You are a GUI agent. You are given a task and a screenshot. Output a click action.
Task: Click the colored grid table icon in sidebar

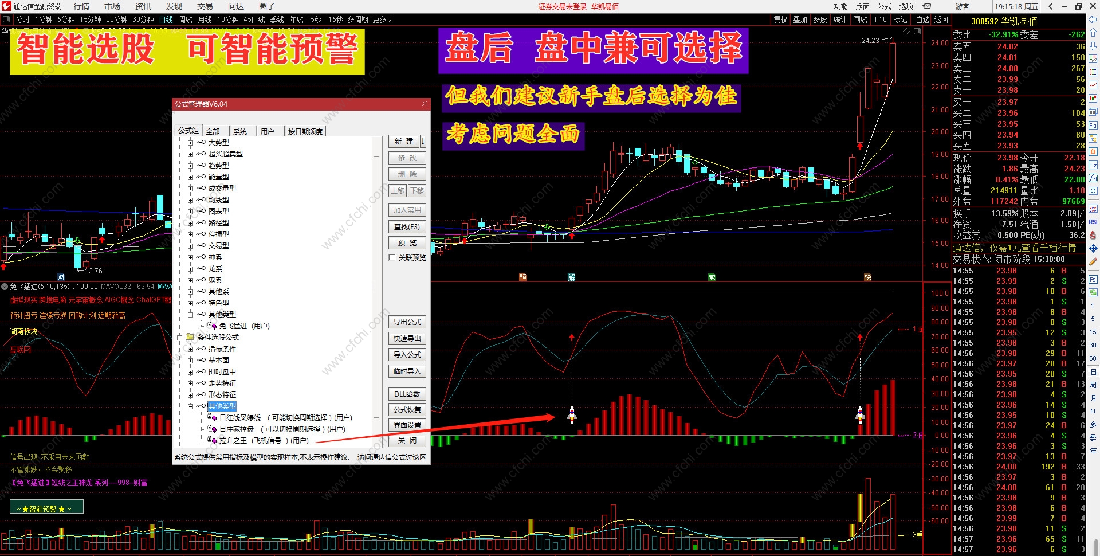pyautogui.click(x=1093, y=72)
